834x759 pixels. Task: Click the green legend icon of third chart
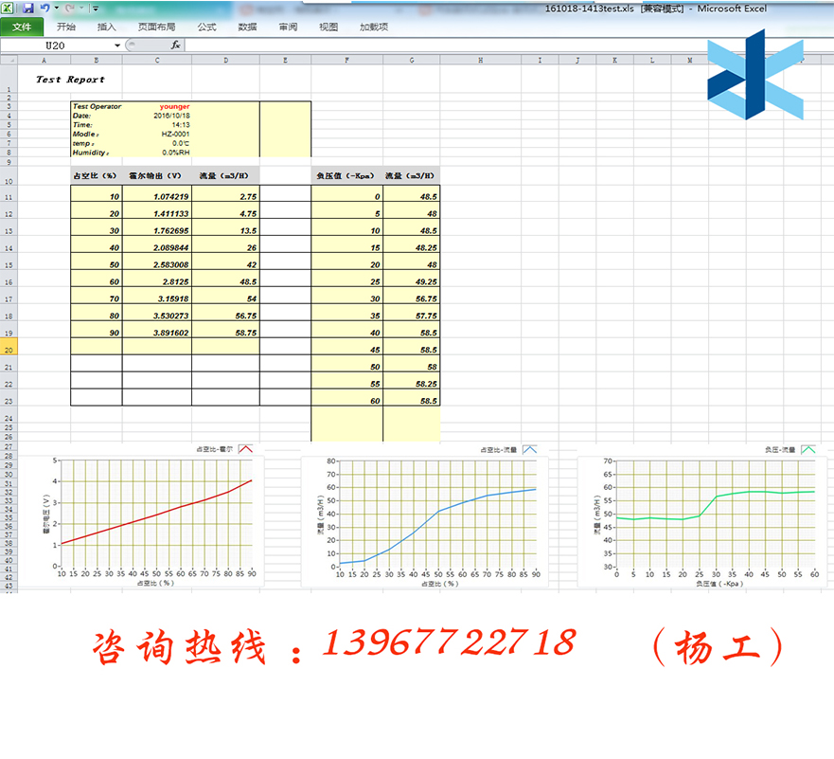point(808,450)
